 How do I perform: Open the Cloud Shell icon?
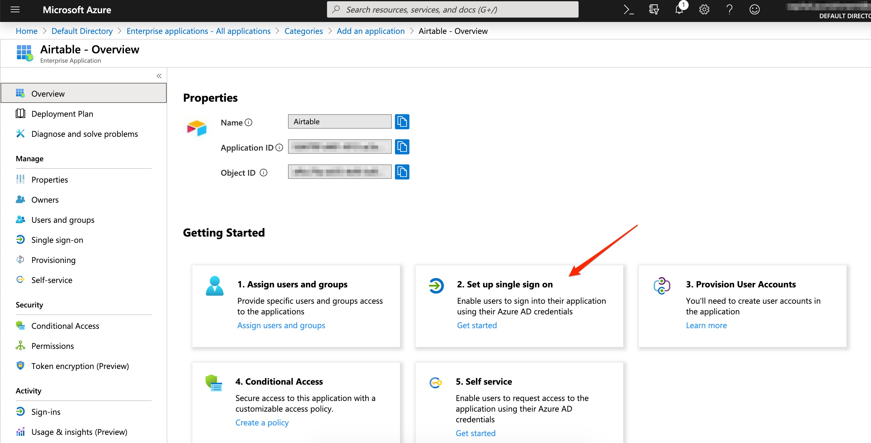tap(628, 10)
